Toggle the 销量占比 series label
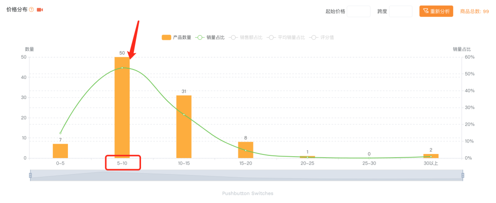496x203 pixels. coord(215,38)
